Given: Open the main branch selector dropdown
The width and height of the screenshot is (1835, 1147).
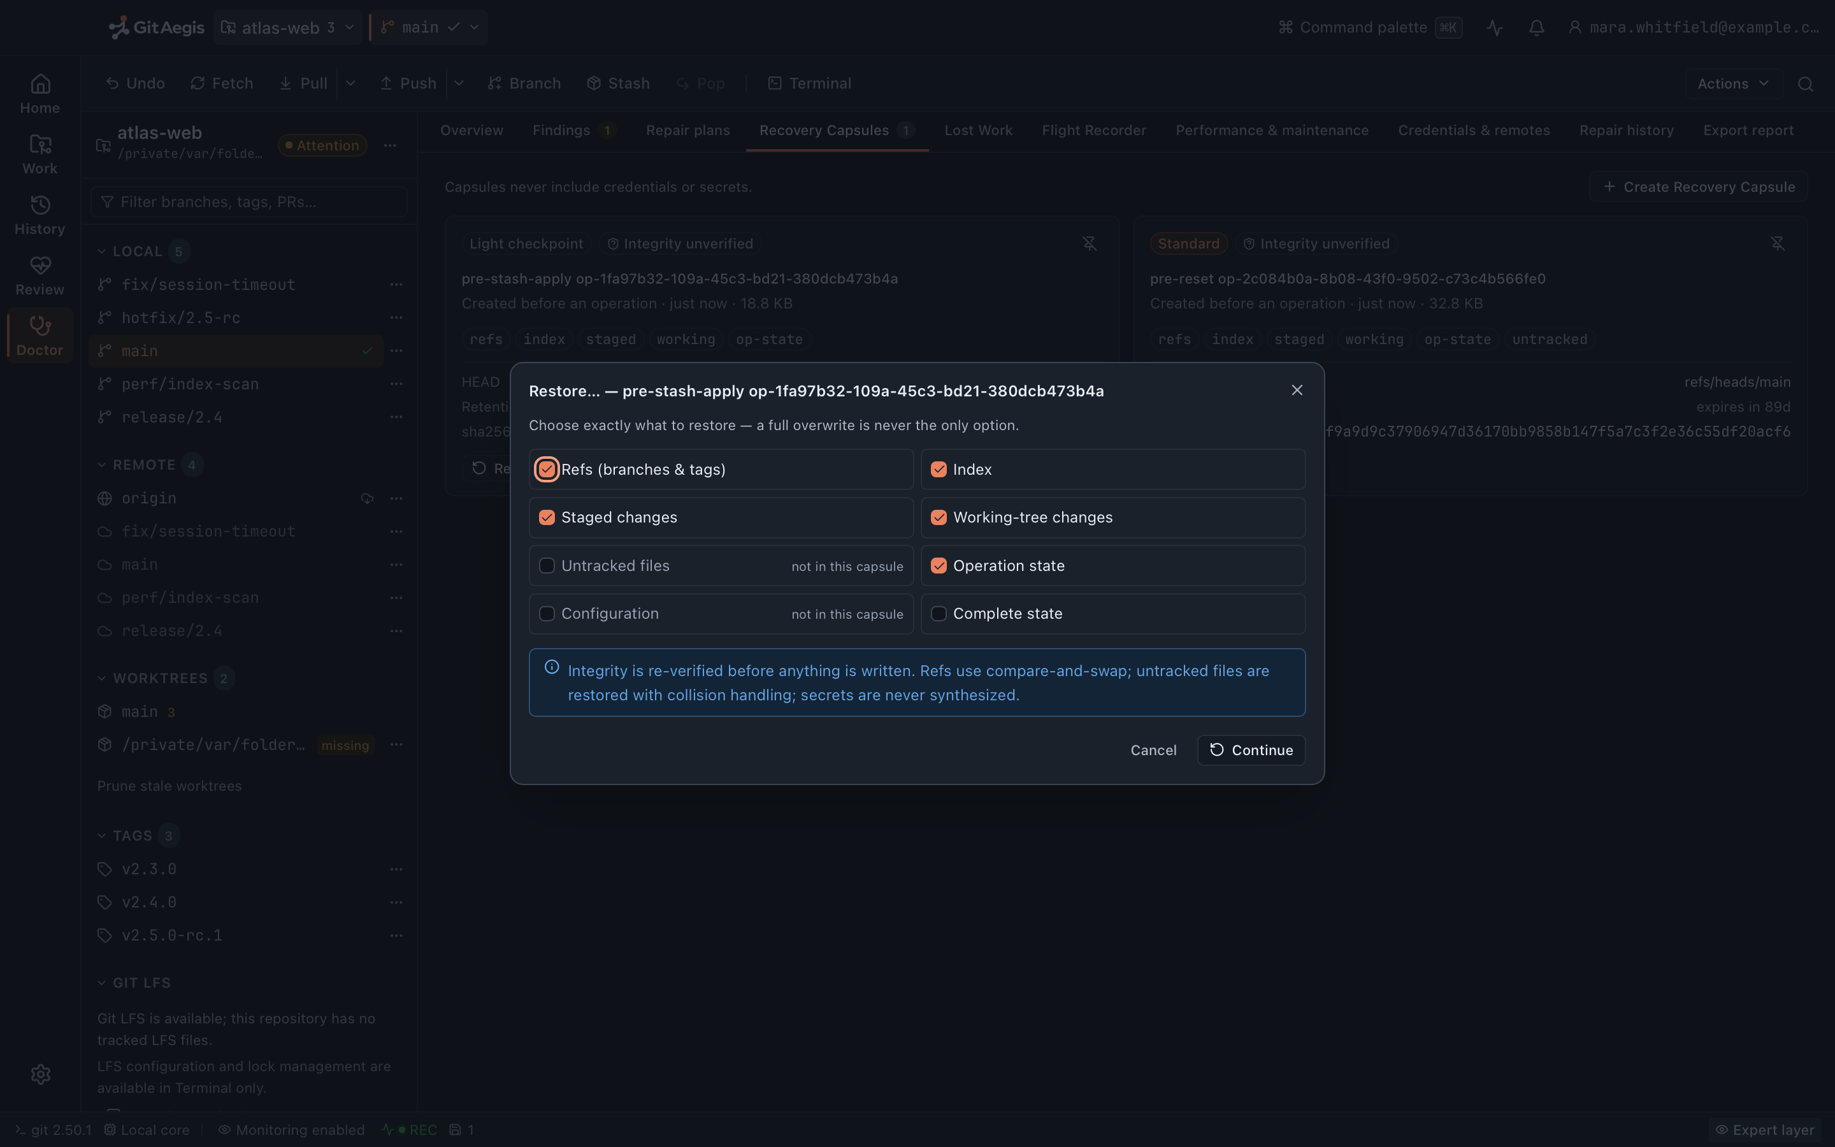Looking at the screenshot, I should pyautogui.click(x=429, y=27).
